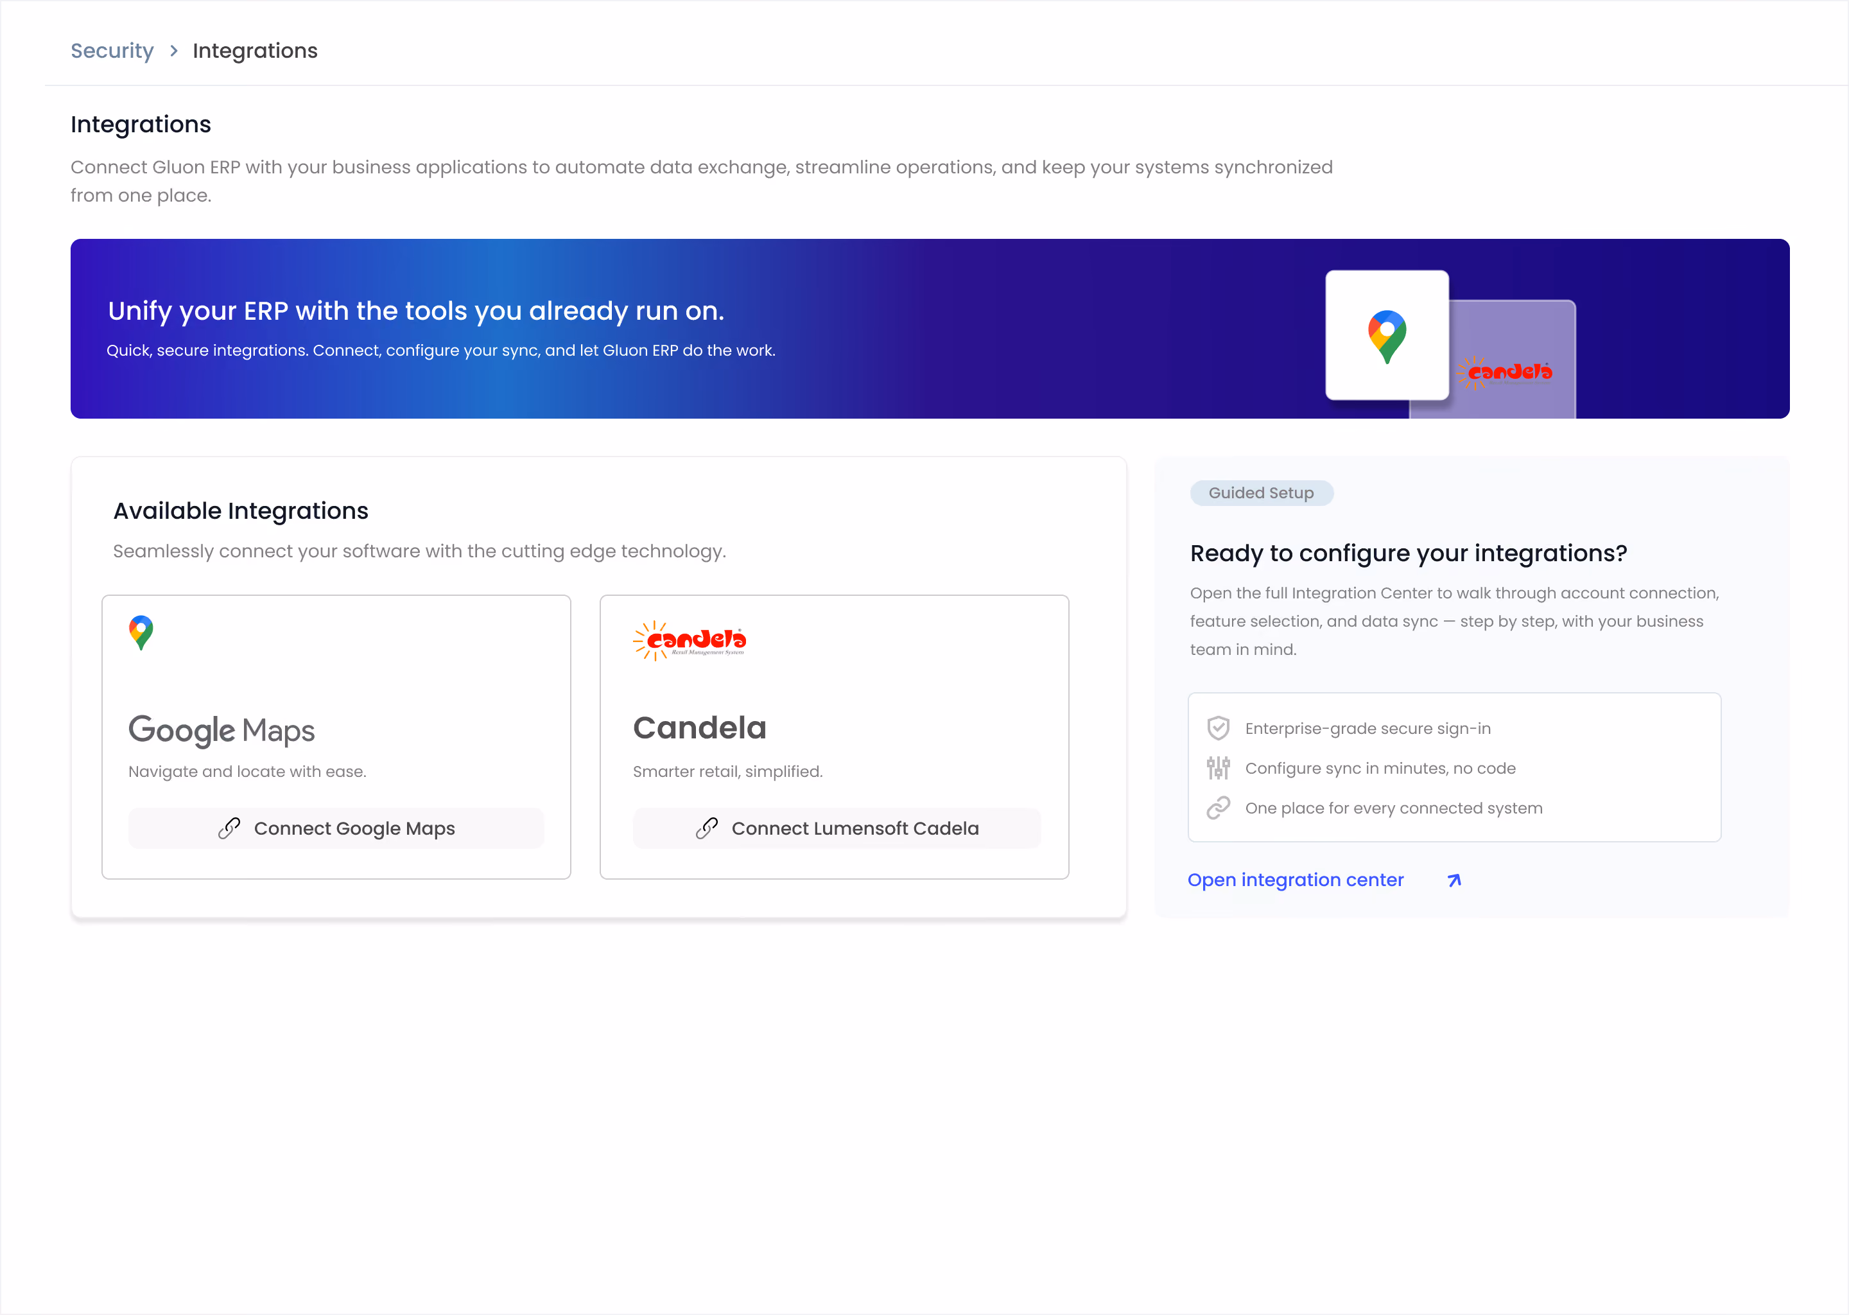
Task: Click the text 'Navigate and locate with ease.'
Action: coord(248,772)
